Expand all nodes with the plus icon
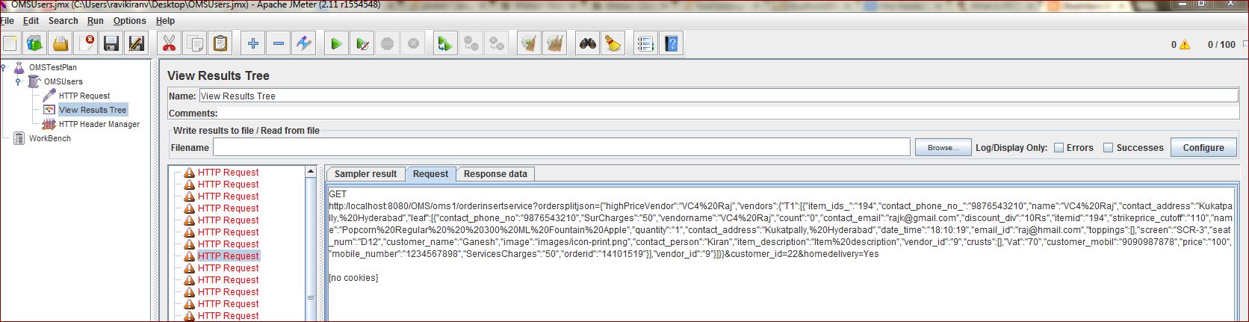The image size is (1249, 322). [x=253, y=44]
